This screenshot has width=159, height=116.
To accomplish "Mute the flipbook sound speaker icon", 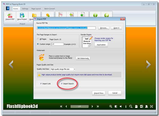I will tap(121, 106).
